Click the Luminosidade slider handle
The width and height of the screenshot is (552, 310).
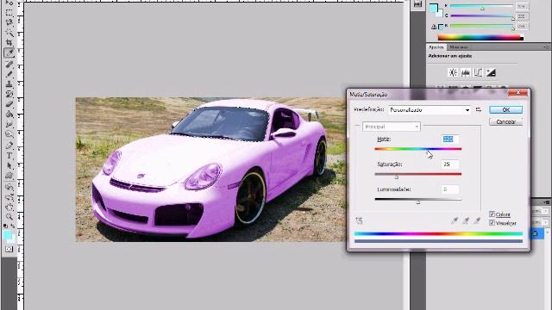417,202
